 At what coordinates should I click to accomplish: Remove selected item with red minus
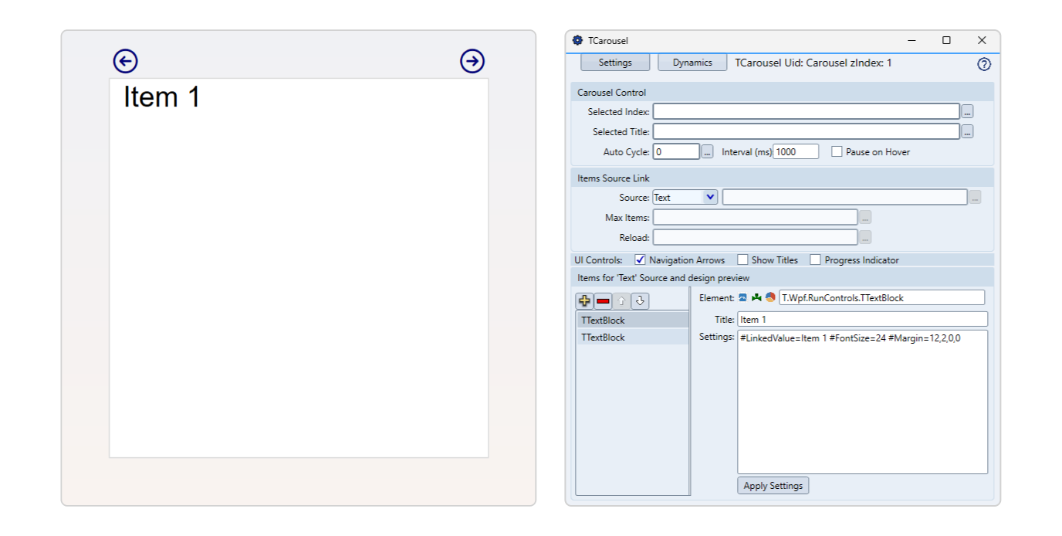point(603,301)
